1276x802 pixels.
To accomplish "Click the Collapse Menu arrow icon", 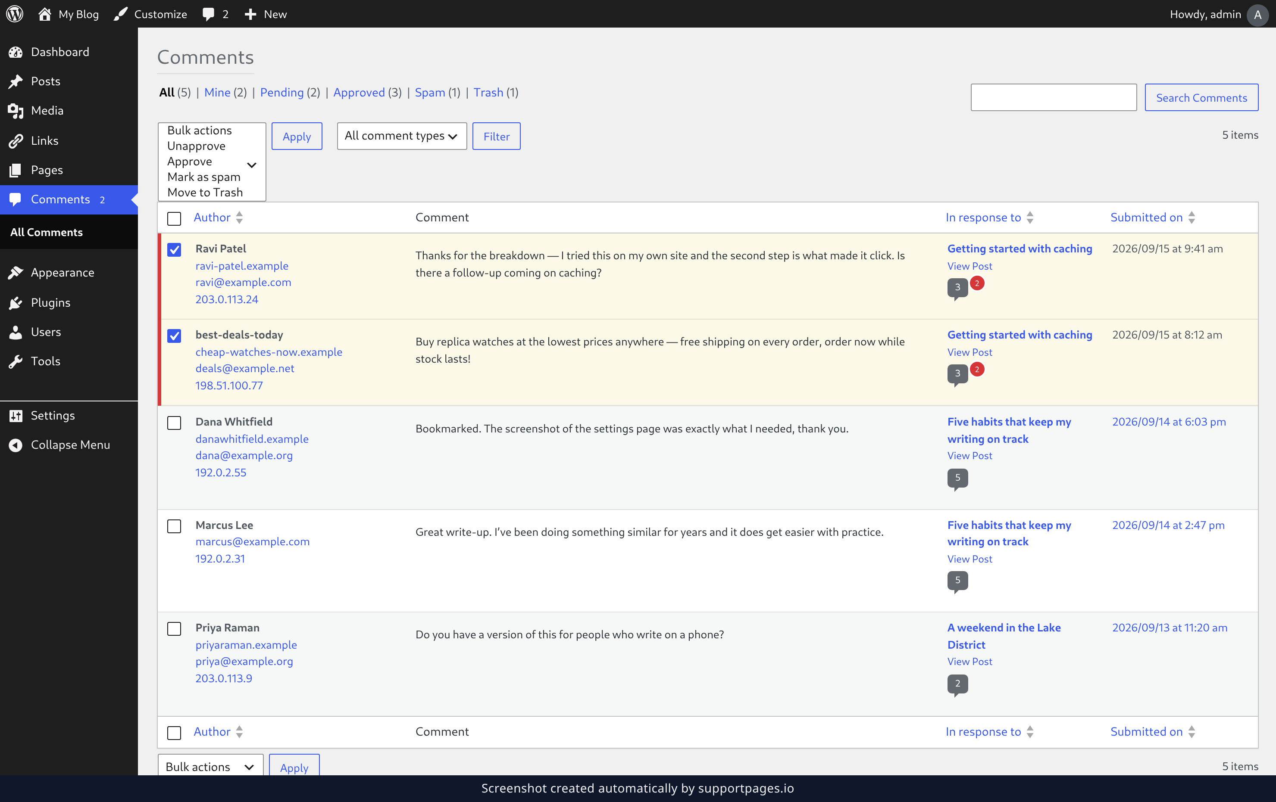I will [16, 445].
